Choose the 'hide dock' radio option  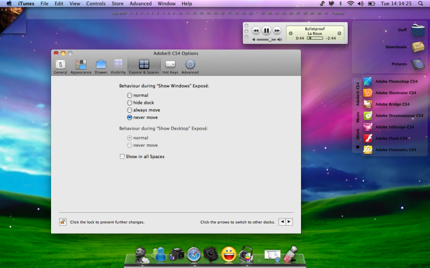[130, 102]
